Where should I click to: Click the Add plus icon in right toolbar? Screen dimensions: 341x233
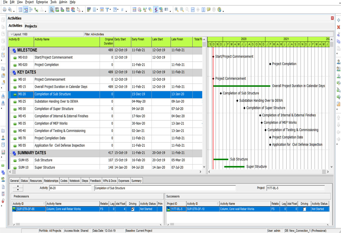pyautogui.click(x=339, y=20)
